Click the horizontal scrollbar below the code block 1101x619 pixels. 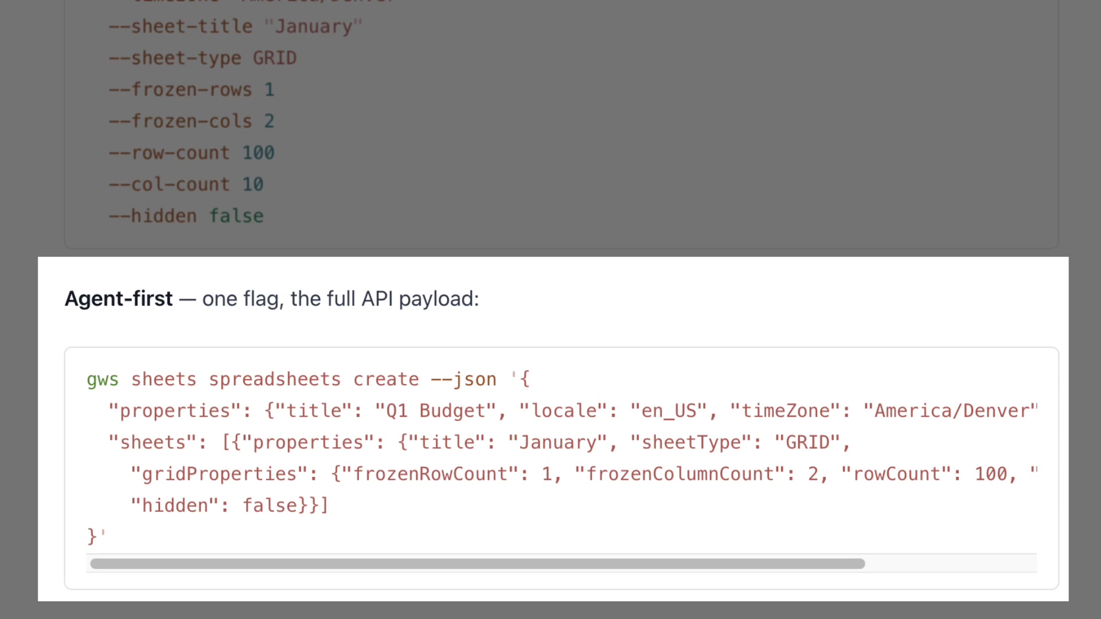click(x=476, y=564)
